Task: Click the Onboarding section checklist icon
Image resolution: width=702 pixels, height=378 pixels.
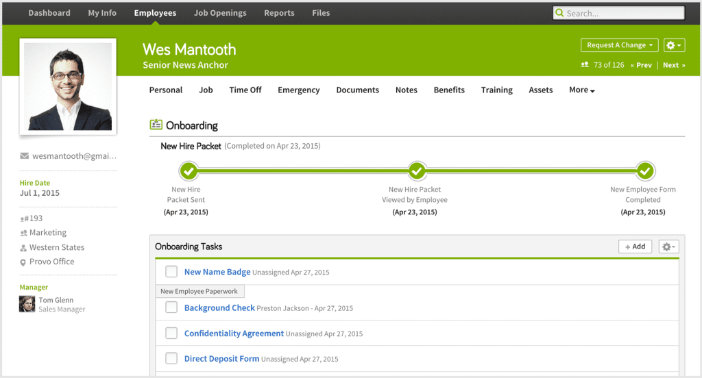Action: [156, 125]
